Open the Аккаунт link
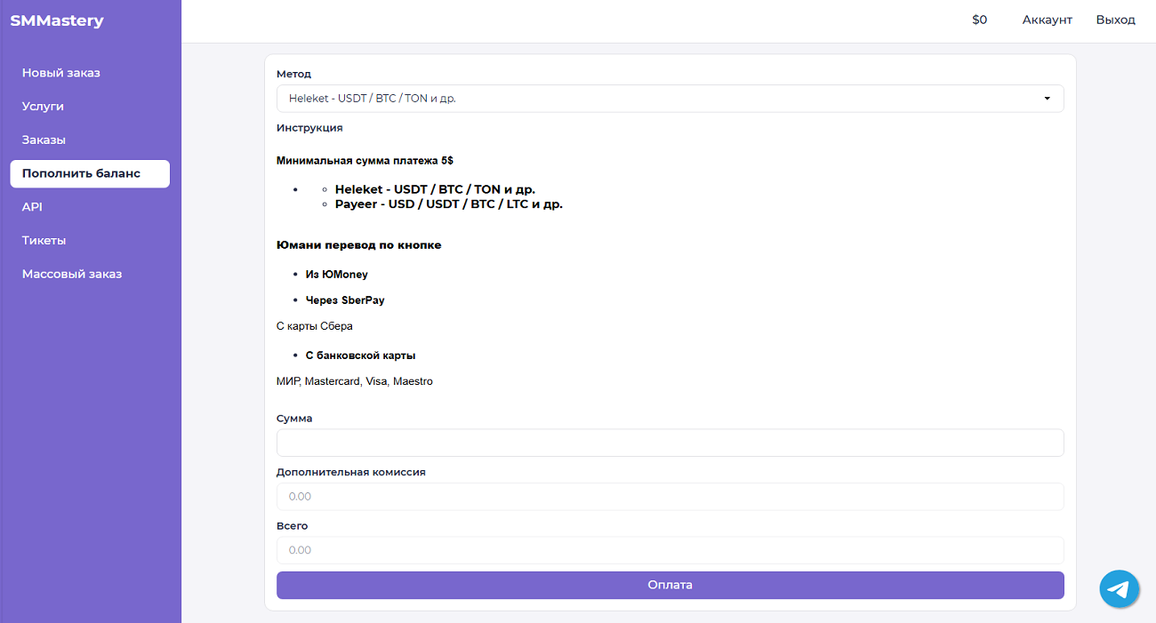The image size is (1156, 623). (1047, 20)
